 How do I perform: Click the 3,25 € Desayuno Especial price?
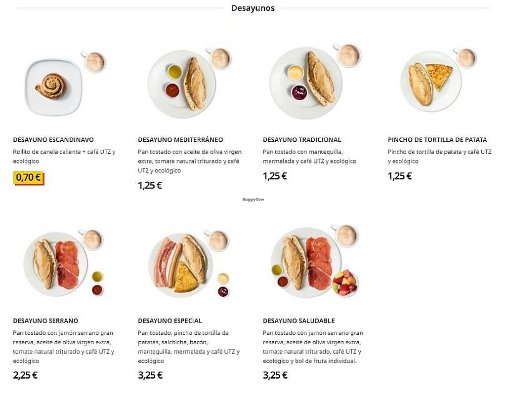[x=150, y=375]
